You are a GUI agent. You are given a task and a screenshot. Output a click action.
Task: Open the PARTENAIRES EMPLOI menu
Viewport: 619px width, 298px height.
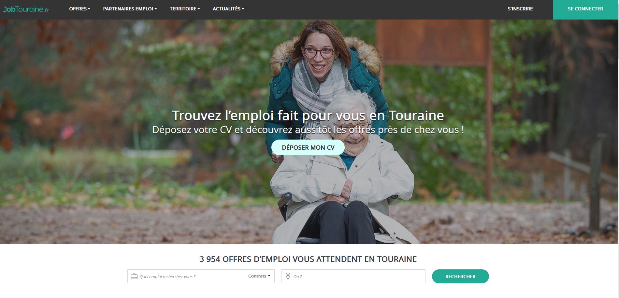[x=130, y=9]
